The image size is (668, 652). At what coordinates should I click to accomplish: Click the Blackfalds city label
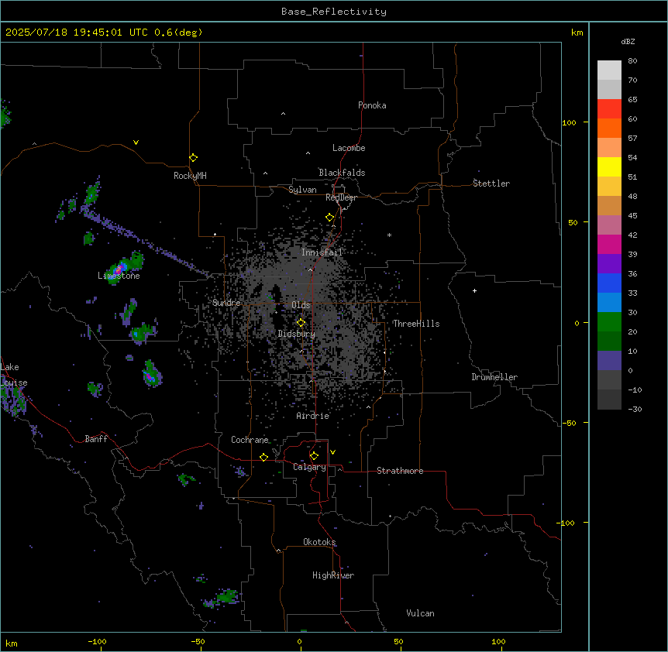coord(342,173)
